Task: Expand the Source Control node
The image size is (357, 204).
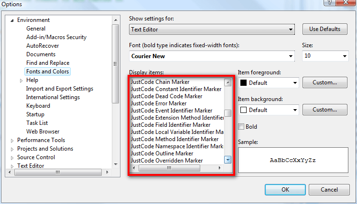Action: click(12, 158)
